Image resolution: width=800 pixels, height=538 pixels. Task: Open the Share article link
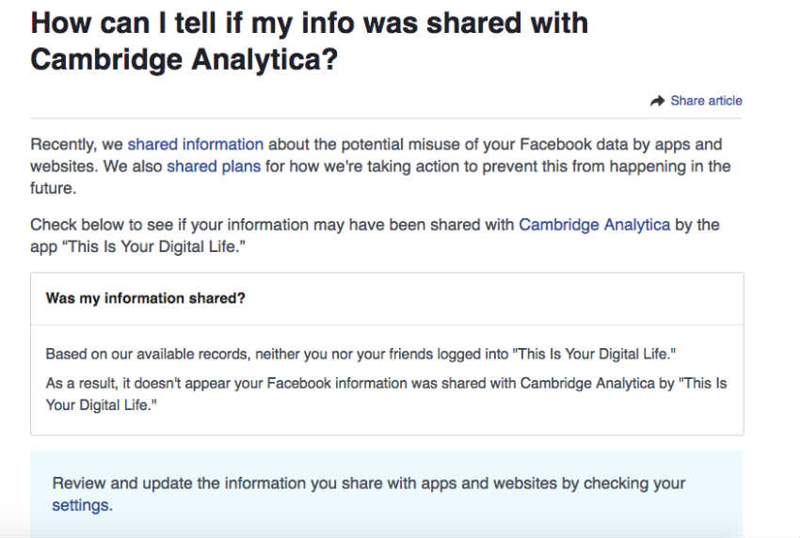tap(706, 101)
